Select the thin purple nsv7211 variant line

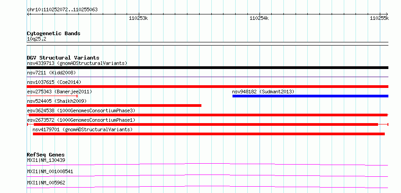pos(207,77)
